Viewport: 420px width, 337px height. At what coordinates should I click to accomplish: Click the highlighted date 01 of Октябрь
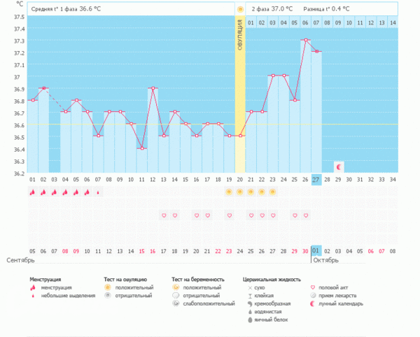coord(316,250)
